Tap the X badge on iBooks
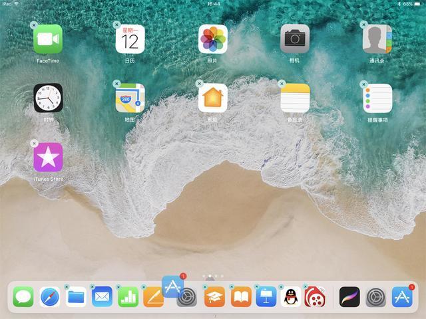The height and width of the screenshot is (319, 426). [x=231, y=286]
